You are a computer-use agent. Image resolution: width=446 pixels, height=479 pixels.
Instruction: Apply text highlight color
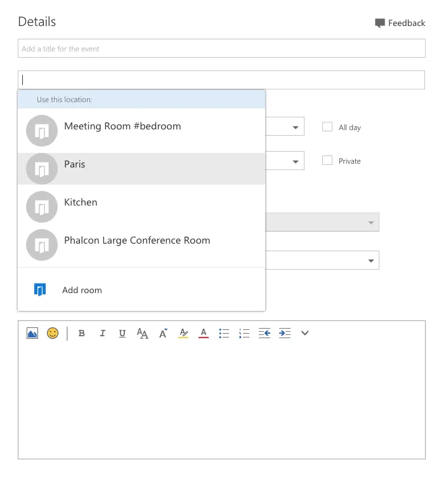coord(183,333)
